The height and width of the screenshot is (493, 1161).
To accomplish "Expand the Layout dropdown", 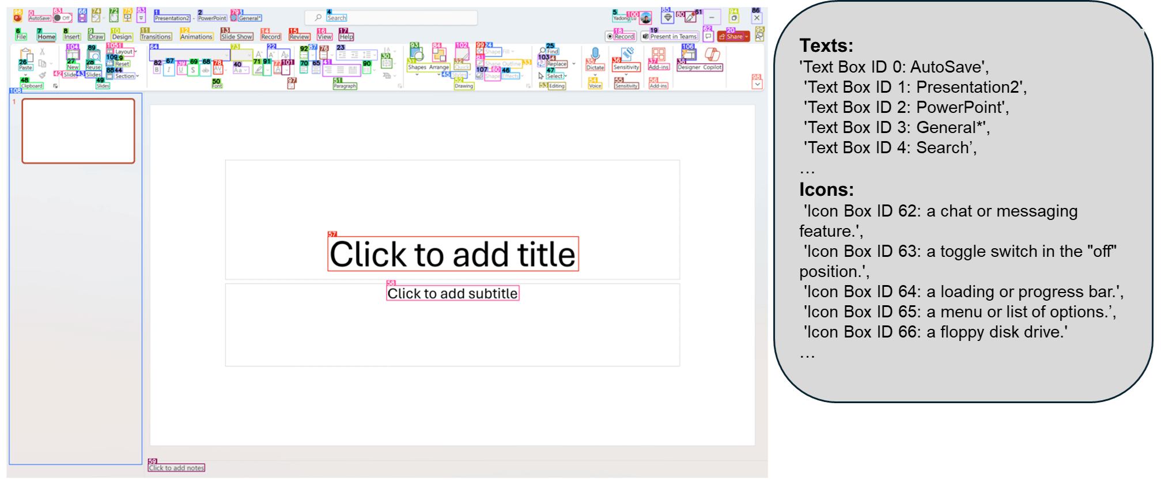I will (x=123, y=52).
